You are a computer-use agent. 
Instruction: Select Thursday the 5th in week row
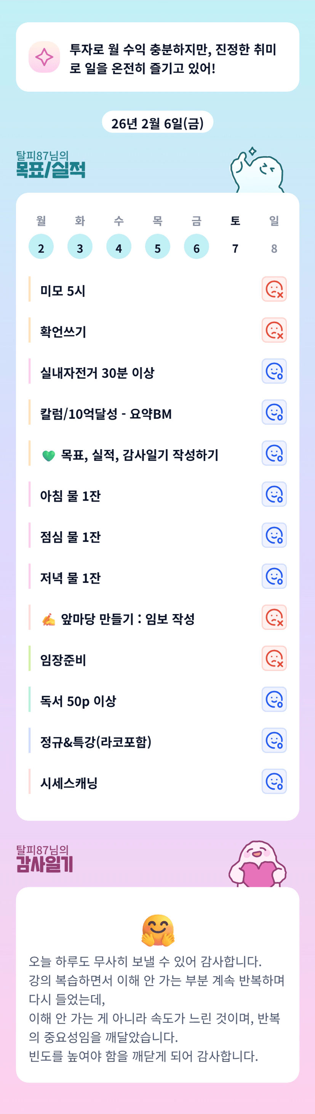158,247
